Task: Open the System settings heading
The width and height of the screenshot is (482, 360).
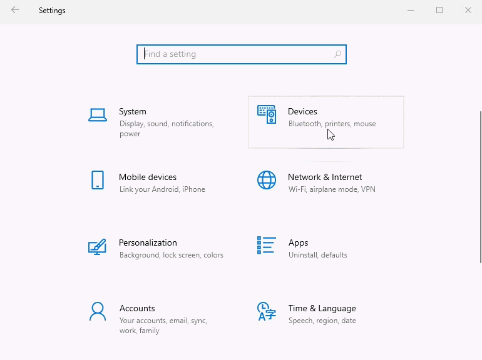Action: tap(133, 111)
